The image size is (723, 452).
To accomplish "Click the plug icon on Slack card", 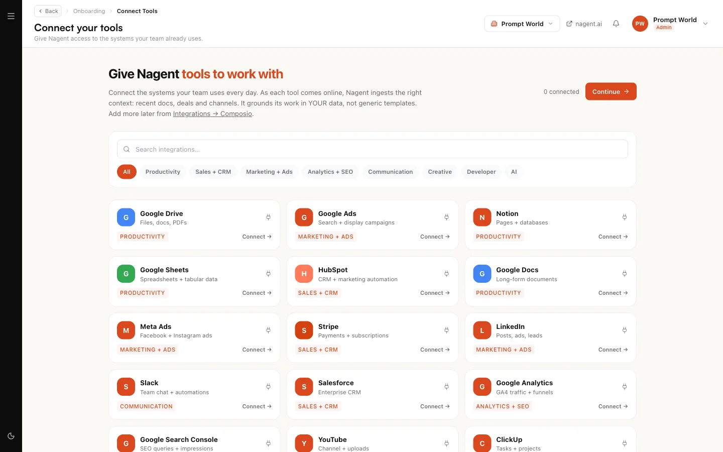I will [268, 387].
